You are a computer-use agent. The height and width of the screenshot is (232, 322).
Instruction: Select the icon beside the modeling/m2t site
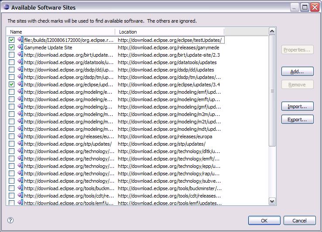pos(21,121)
